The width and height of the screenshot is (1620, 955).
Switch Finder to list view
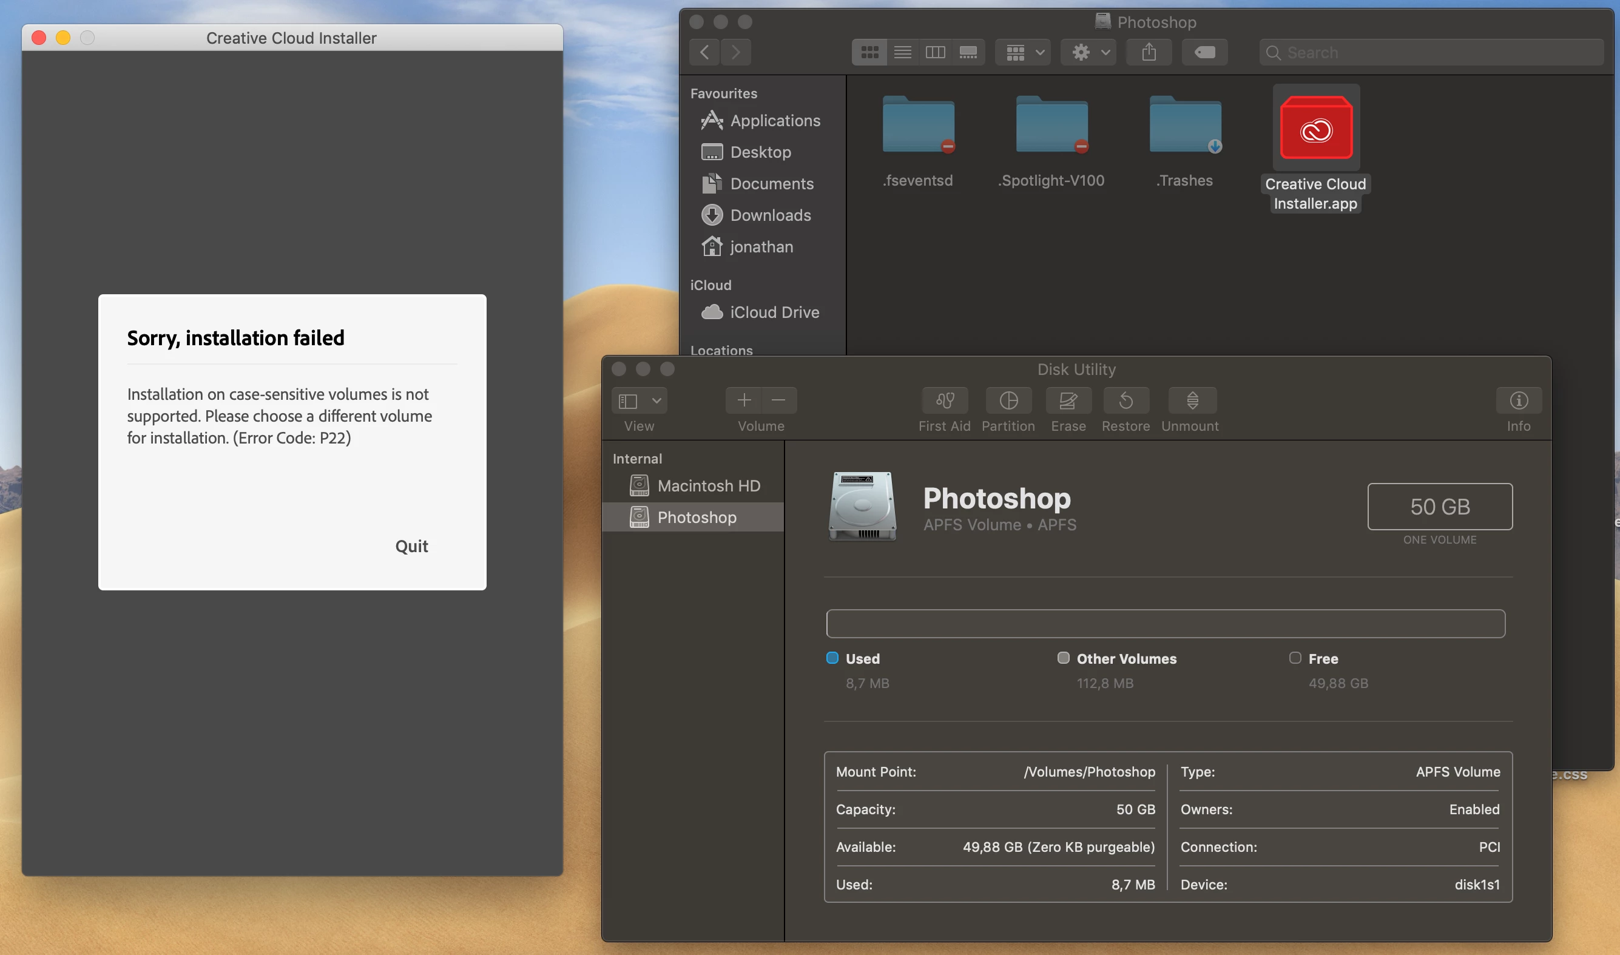pyautogui.click(x=902, y=52)
